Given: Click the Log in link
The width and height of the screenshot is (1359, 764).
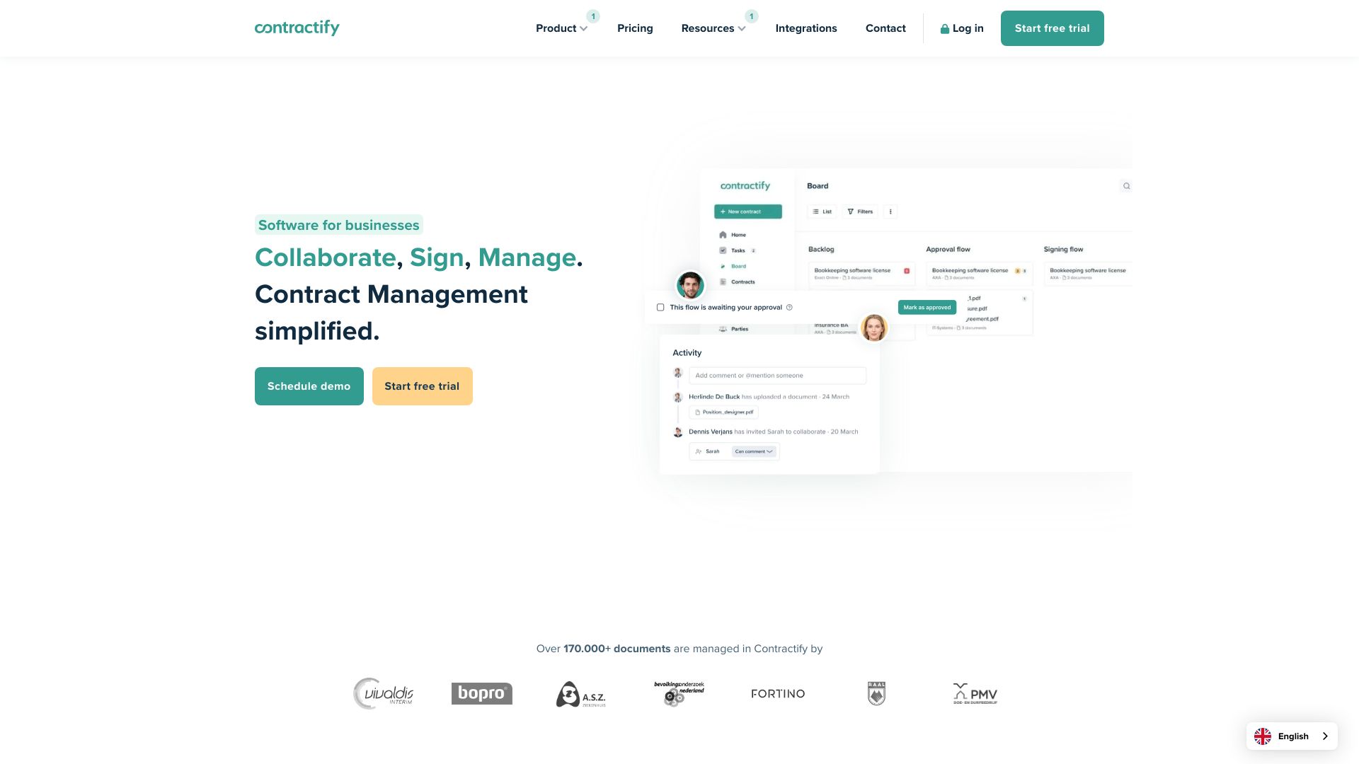Looking at the screenshot, I should point(961,27).
